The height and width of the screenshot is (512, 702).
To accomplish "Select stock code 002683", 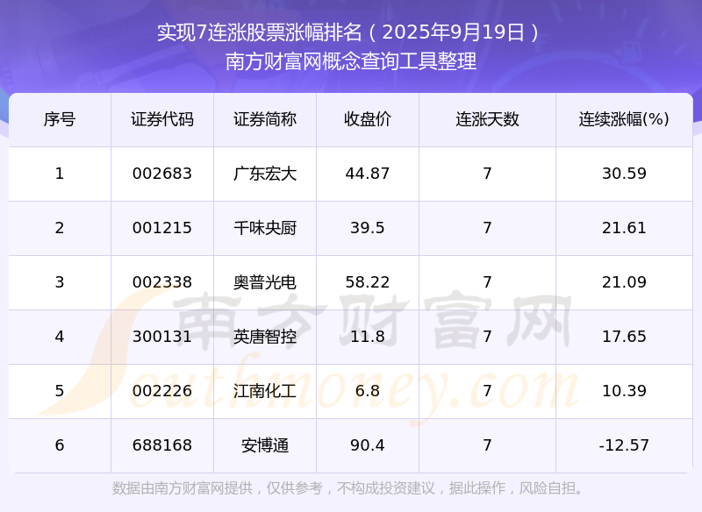I will [162, 174].
